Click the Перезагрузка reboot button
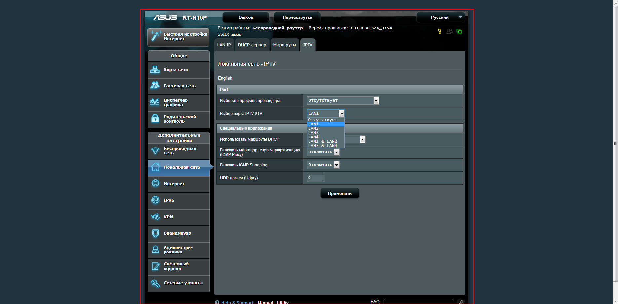The height and width of the screenshot is (304, 618). (297, 17)
